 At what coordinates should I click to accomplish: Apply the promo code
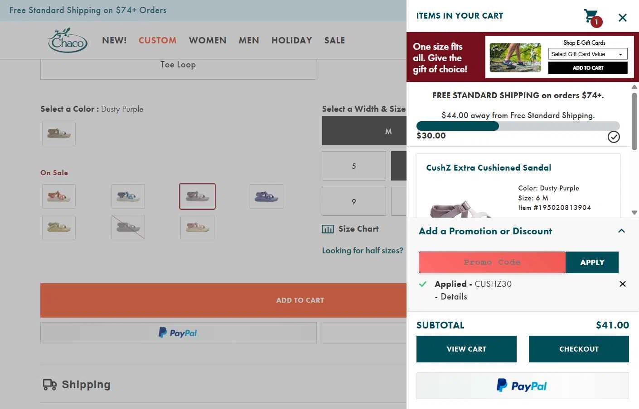pyautogui.click(x=592, y=262)
